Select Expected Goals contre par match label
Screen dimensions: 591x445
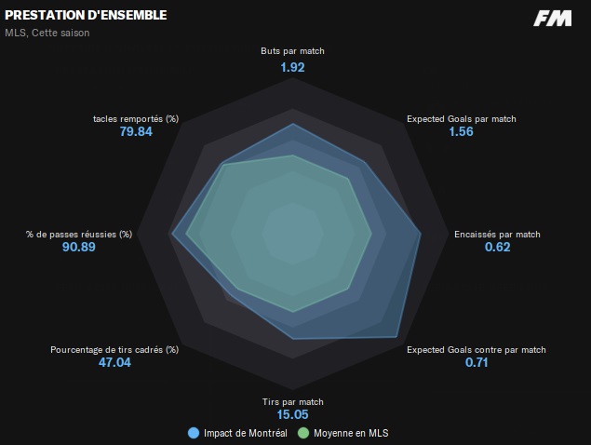(x=477, y=349)
